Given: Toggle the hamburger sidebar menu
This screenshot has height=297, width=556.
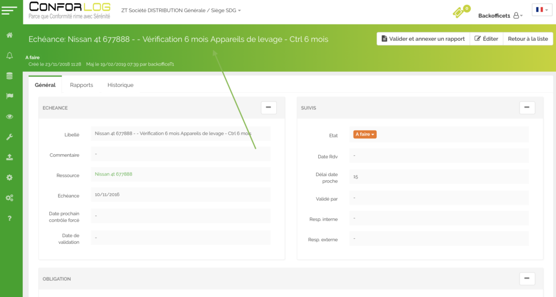Looking at the screenshot, I should (x=10, y=11).
